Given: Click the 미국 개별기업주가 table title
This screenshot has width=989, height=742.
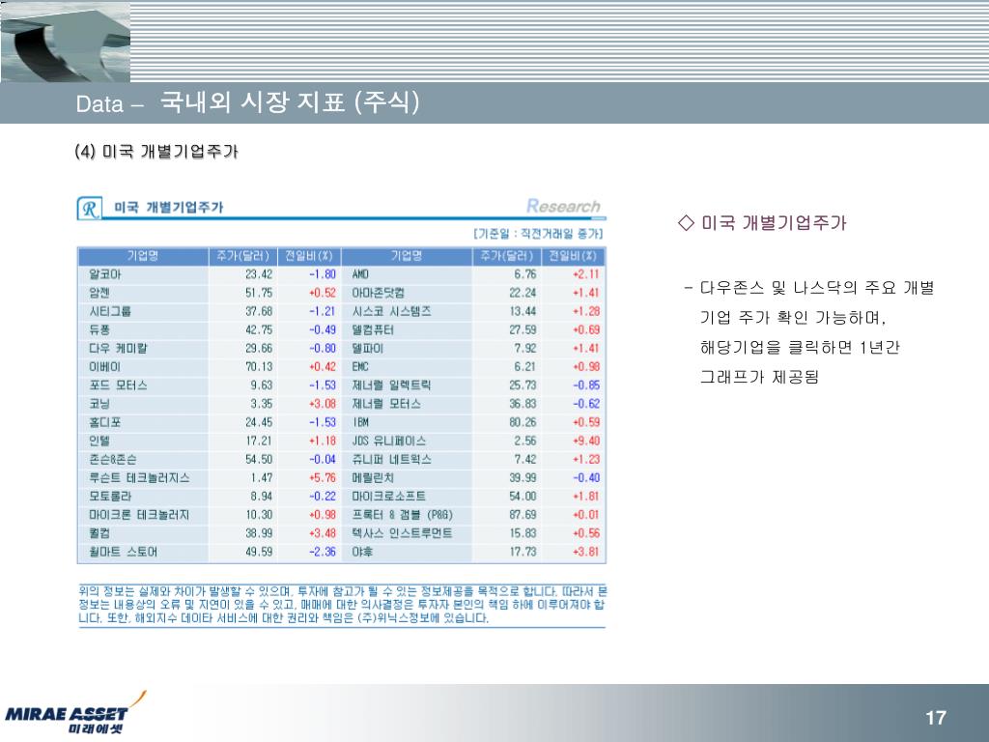Looking at the screenshot, I should tap(168, 208).
